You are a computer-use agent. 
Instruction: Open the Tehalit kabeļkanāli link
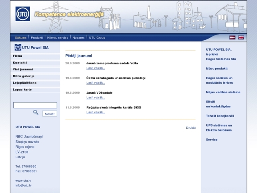pyautogui.click(x=220, y=116)
